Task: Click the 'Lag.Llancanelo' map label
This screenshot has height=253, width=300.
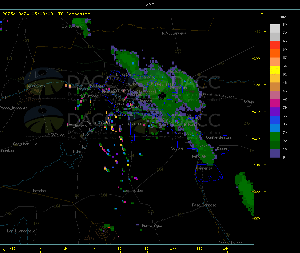Action: click(21, 231)
